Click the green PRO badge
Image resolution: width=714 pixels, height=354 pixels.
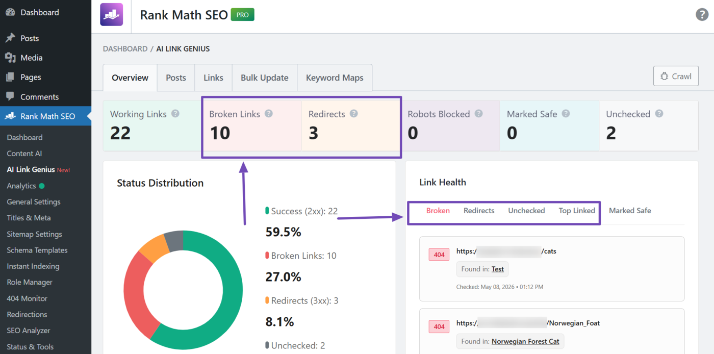243,15
